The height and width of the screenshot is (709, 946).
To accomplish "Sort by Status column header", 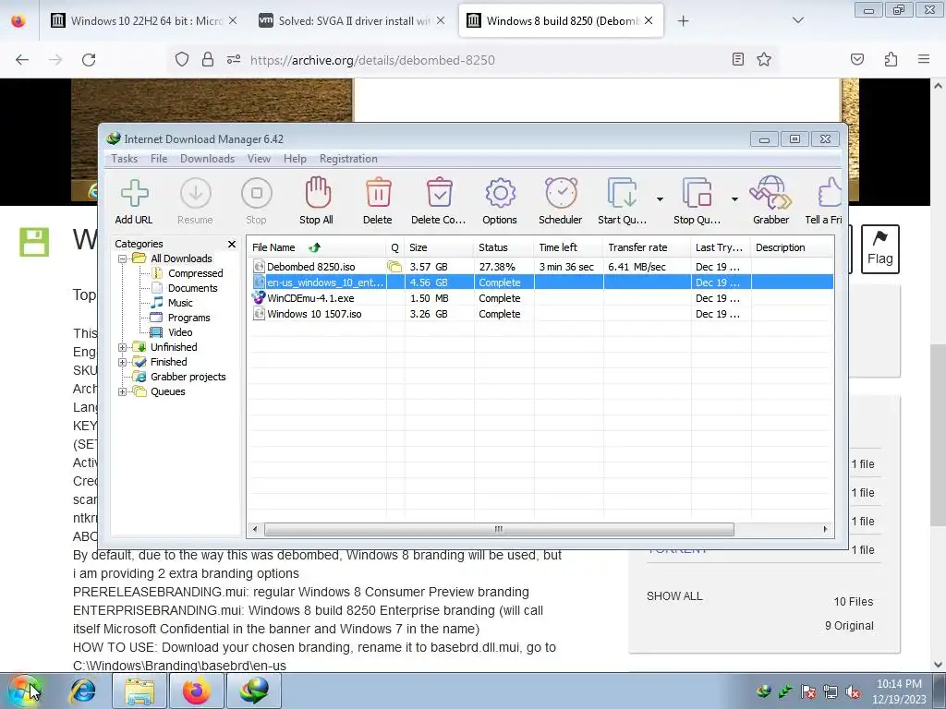I will 503,247.
